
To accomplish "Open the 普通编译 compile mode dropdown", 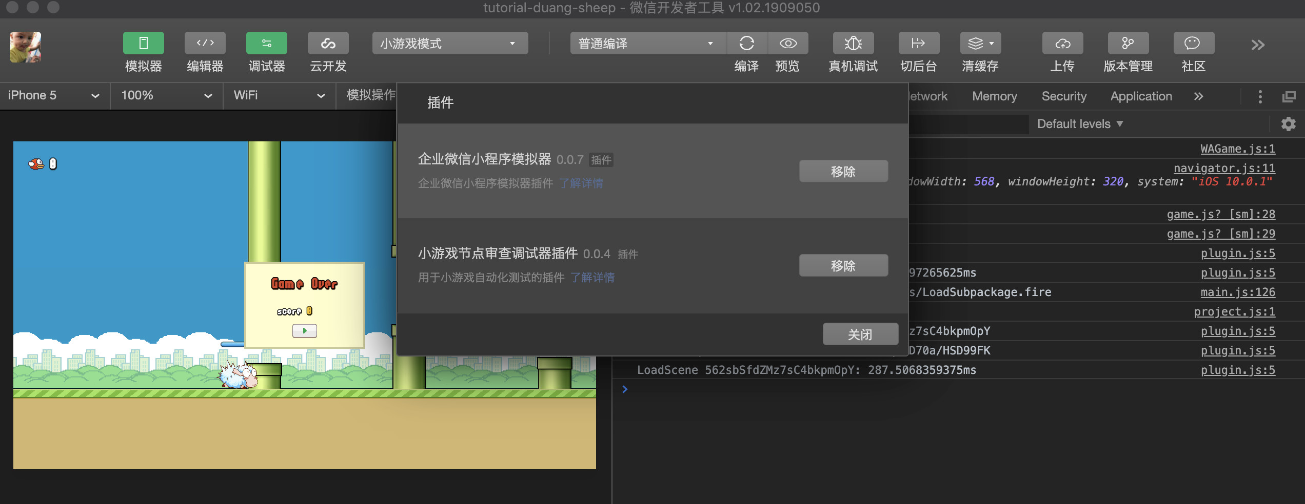I will pos(648,44).
